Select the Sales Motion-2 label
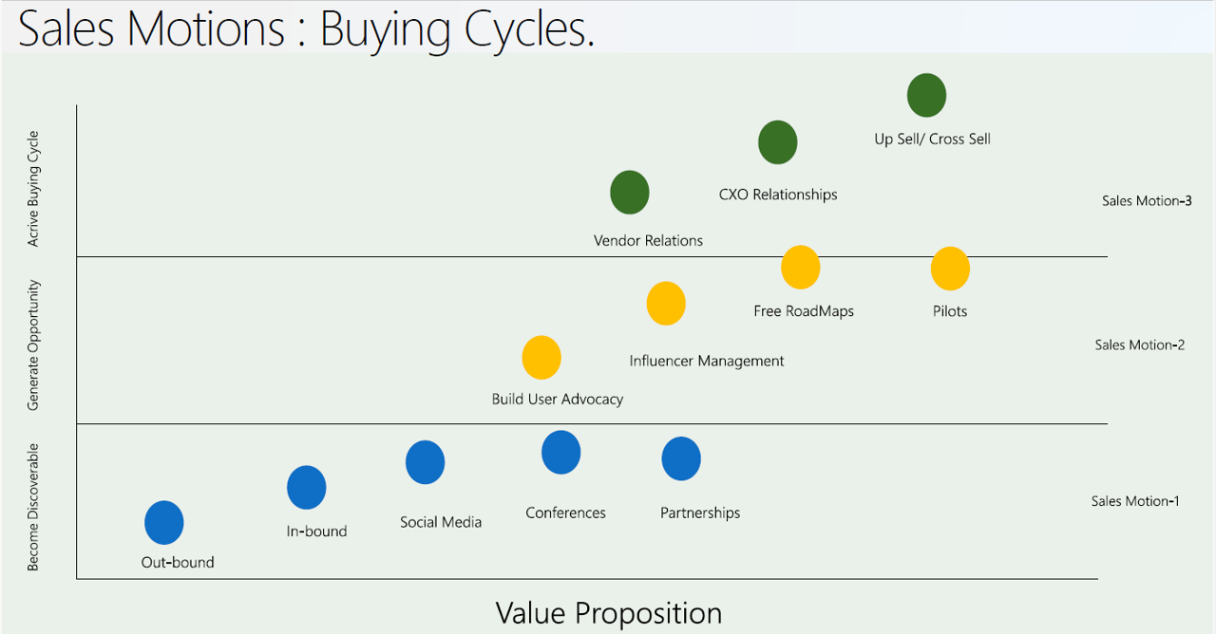The width and height of the screenshot is (1216, 634). point(1139,345)
